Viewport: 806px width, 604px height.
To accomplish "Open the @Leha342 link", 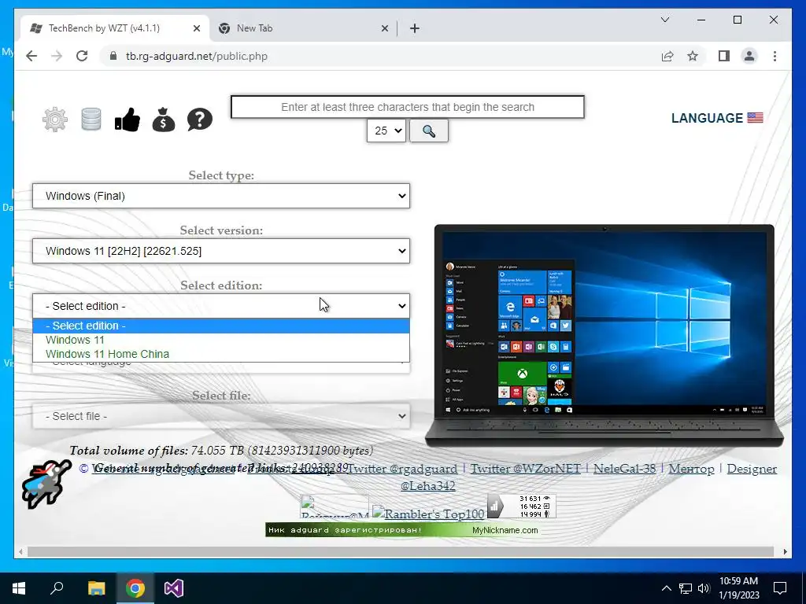I will tap(427, 485).
